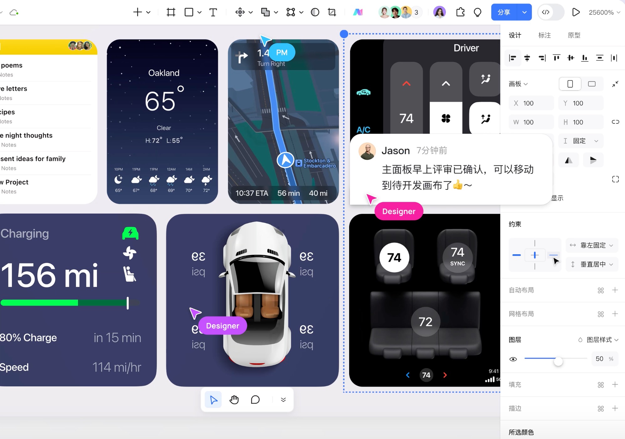625x439 pixels.
Task: Select the Frame tool
Action: tap(171, 12)
